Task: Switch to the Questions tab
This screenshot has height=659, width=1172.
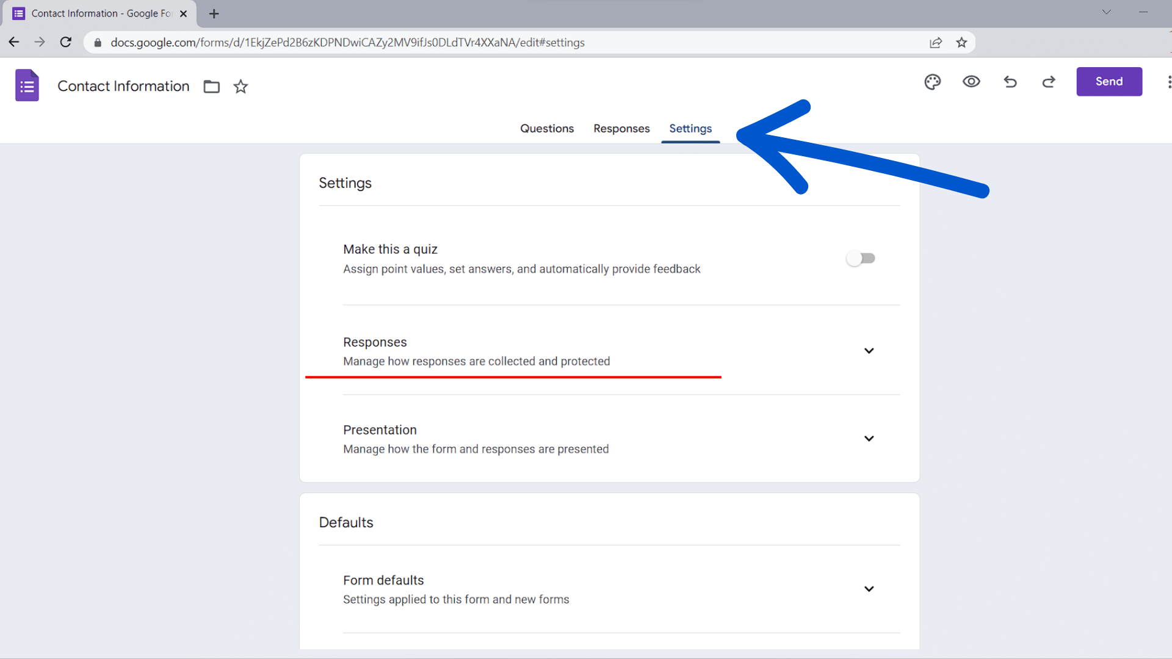Action: [546, 128]
